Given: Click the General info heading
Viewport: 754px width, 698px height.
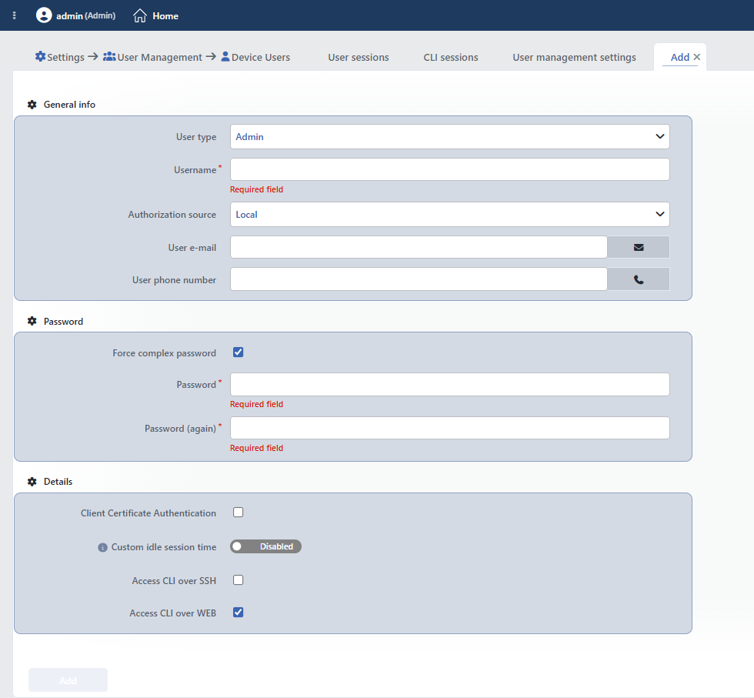Looking at the screenshot, I should point(69,105).
